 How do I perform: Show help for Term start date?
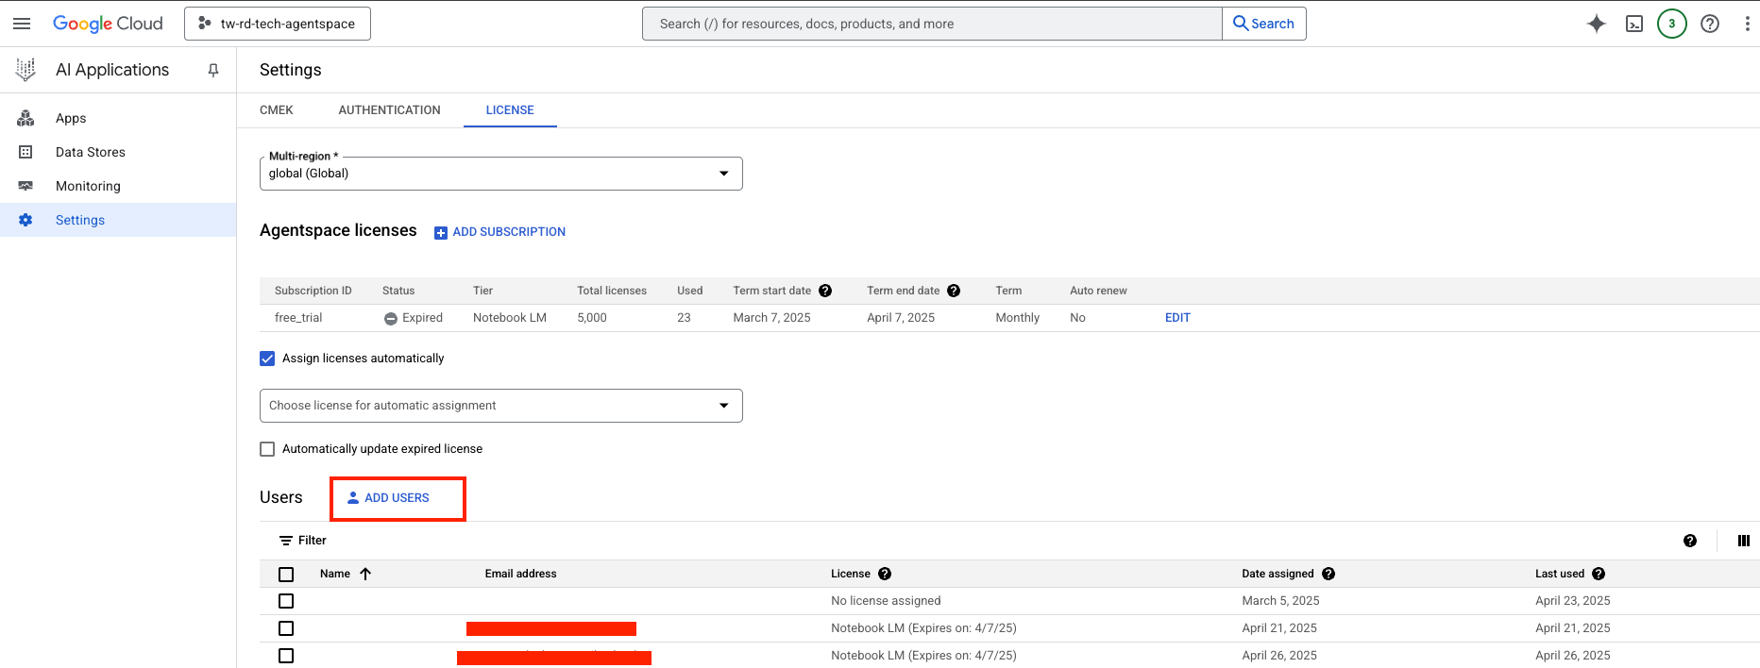tap(825, 291)
